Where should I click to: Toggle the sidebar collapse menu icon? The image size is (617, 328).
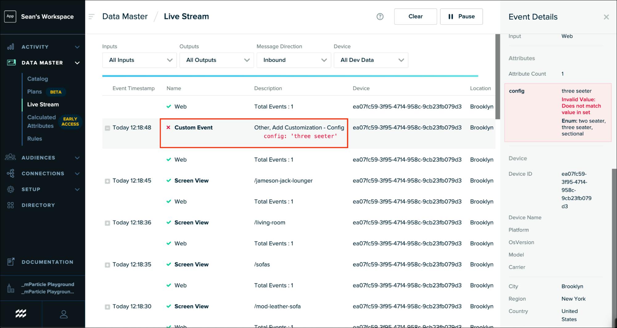(91, 17)
